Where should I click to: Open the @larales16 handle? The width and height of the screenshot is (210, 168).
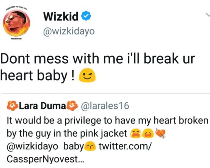[105, 106]
